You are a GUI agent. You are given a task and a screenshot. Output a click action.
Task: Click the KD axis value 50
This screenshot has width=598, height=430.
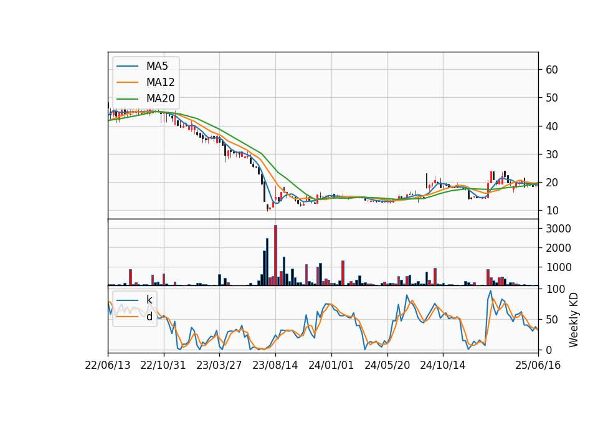(552, 320)
